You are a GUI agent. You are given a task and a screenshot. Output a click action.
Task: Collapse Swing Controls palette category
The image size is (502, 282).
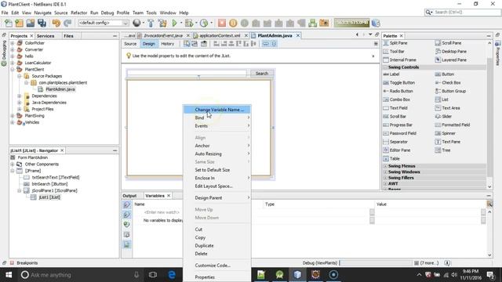385,67
